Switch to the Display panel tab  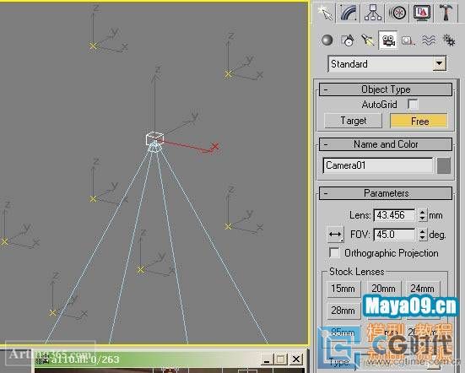point(421,13)
